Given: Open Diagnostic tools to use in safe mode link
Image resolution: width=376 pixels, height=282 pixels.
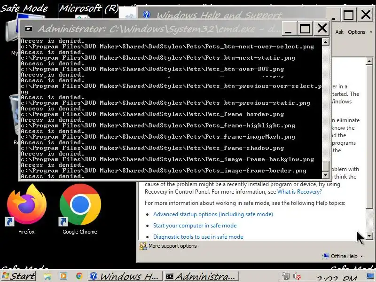Looking at the screenshot, I should [198, 237].
